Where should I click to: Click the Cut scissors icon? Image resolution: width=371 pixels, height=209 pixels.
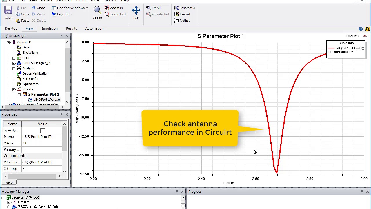click(18, 8)
